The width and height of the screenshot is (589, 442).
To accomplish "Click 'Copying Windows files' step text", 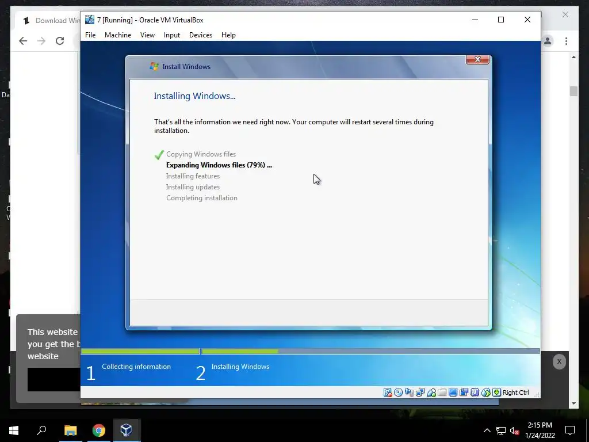I will click(201, 154).
